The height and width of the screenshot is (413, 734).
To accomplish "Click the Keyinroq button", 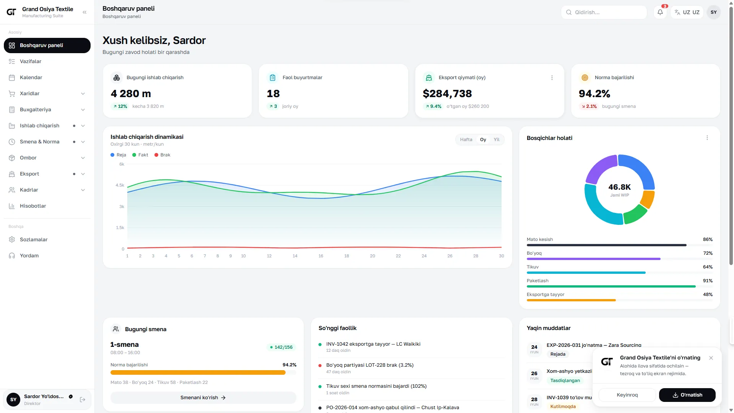I will (627, 395).
